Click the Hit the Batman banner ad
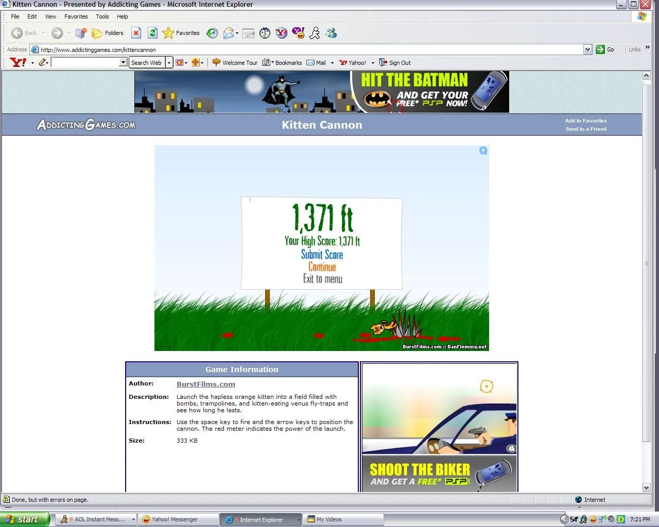This screenshot has height=527, width=659. point(322,92)
